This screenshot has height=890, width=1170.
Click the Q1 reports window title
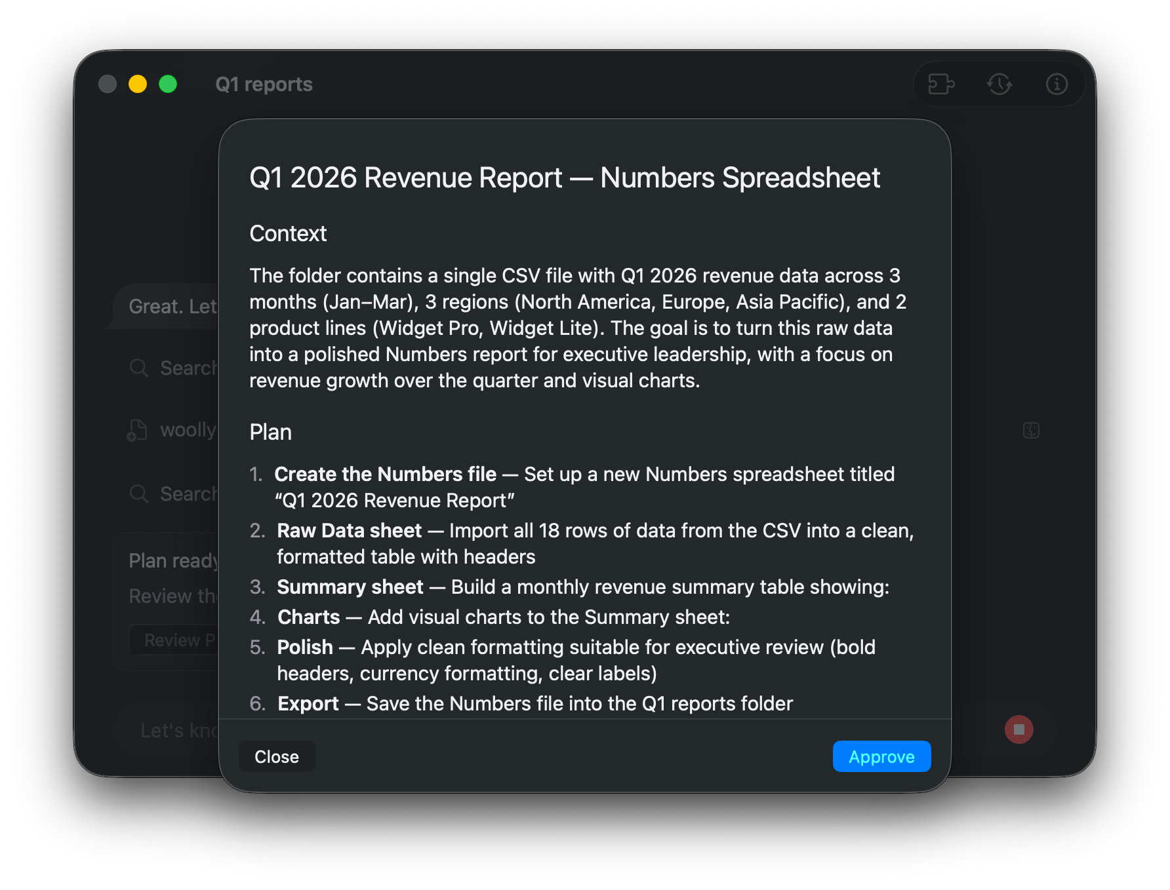(264, 84)
